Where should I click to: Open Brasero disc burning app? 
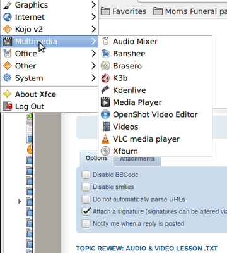pyautogui.click(x=155, y=66)
